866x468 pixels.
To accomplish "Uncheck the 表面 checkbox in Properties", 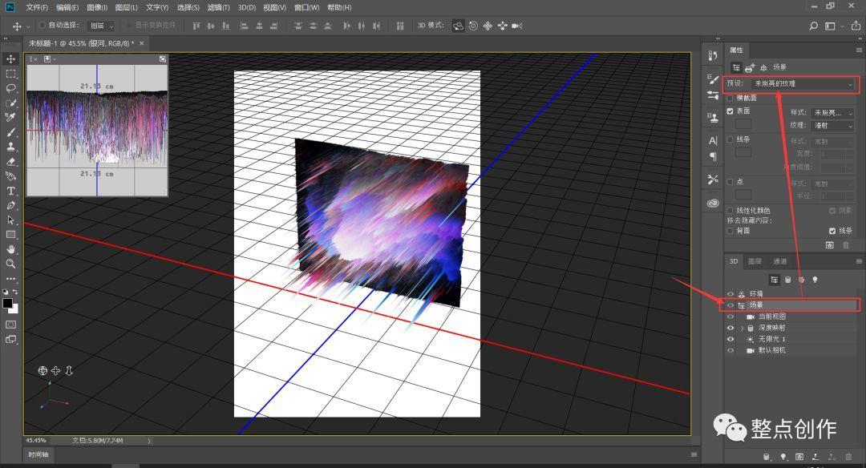I will click(730, 110).
